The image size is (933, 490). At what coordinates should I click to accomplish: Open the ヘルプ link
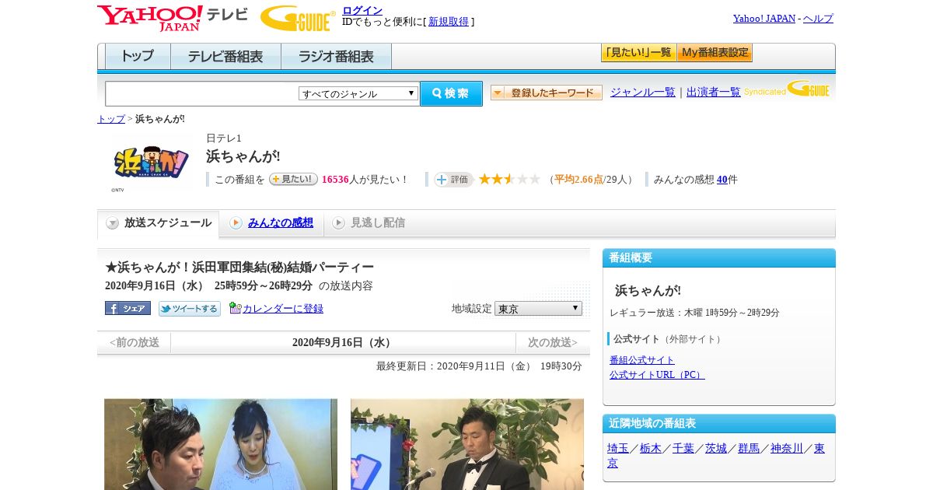(818, 18)
